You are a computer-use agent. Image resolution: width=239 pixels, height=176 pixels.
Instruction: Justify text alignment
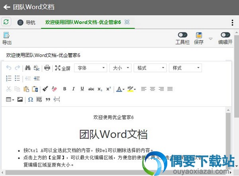pyautogui.click(x=170, y=89)
